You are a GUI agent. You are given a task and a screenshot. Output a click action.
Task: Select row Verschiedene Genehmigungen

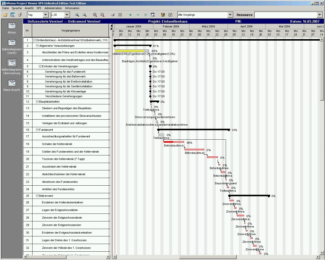point(67,96)
